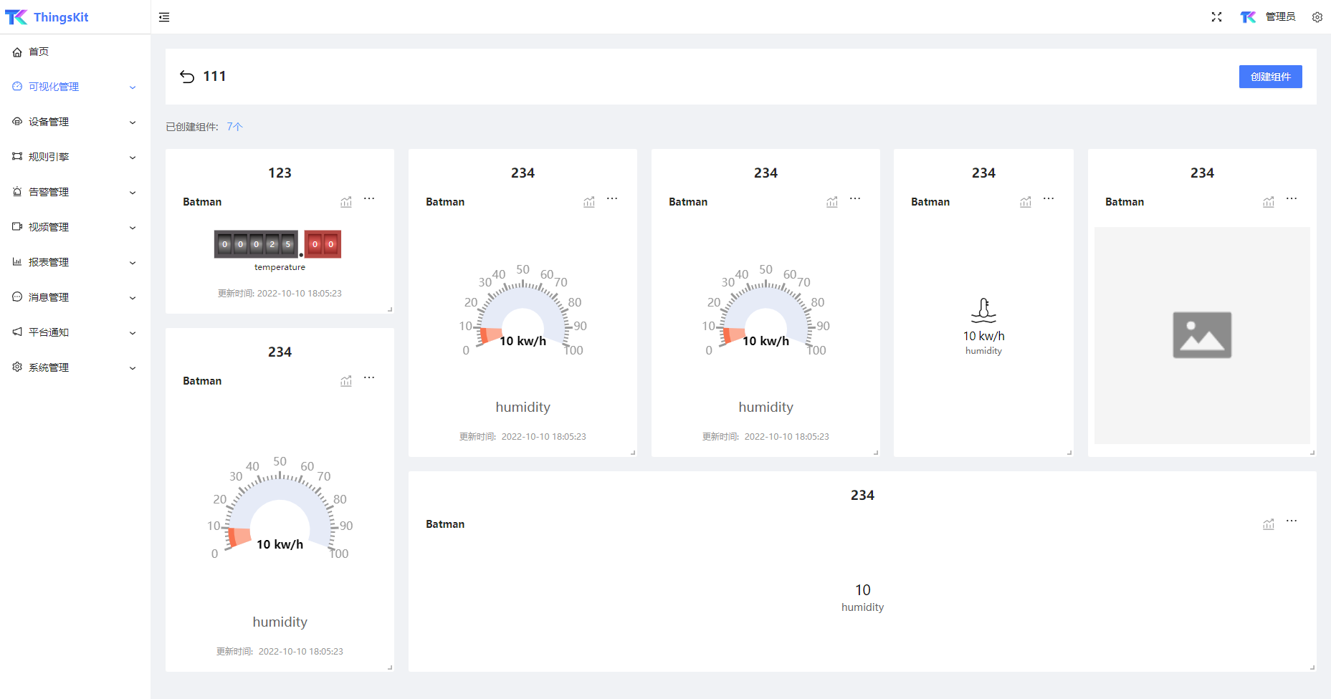The width and height of the screenshot is (1331, 699).
Task: Go back using the return arrow beside 111
Action: pyautogui.click(x=187, y=77)
